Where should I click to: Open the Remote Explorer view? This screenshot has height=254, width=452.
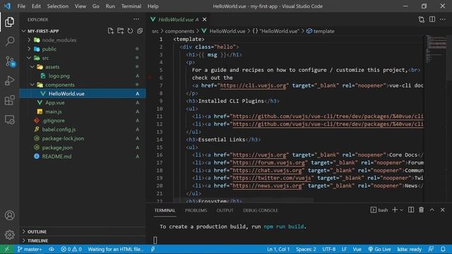(x=9, y=119)
